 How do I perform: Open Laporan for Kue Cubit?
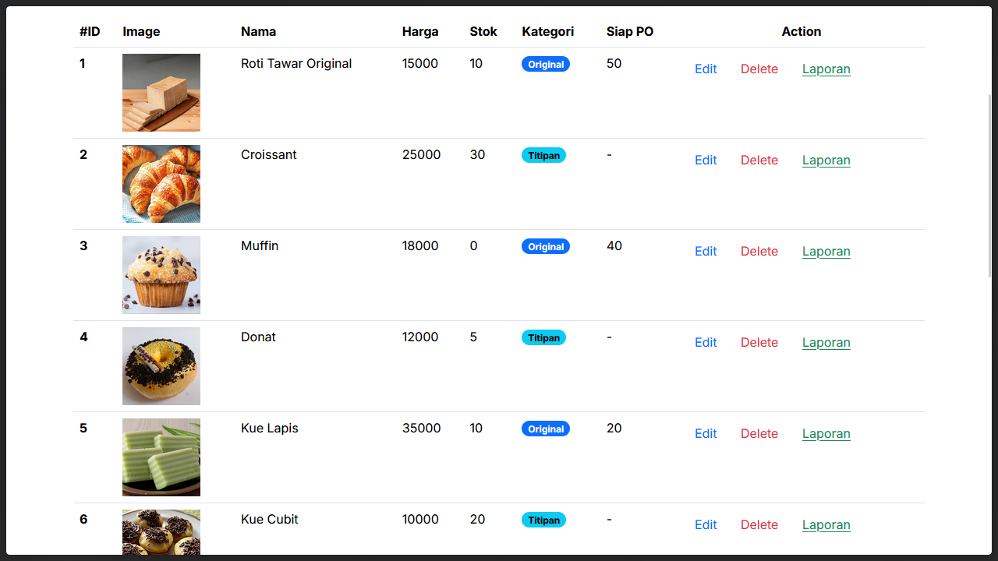(x=826, y=524)
